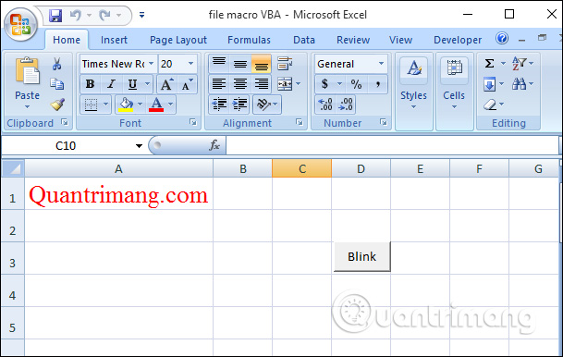
Task: Click the Fill down icon
Action: coord(489,84)
